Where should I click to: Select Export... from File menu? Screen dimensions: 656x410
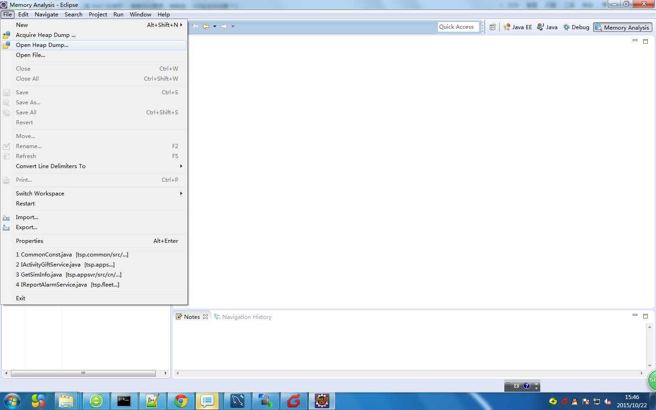coord(94,227)
